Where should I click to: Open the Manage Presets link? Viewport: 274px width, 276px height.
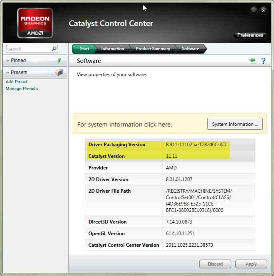(23, 89)
